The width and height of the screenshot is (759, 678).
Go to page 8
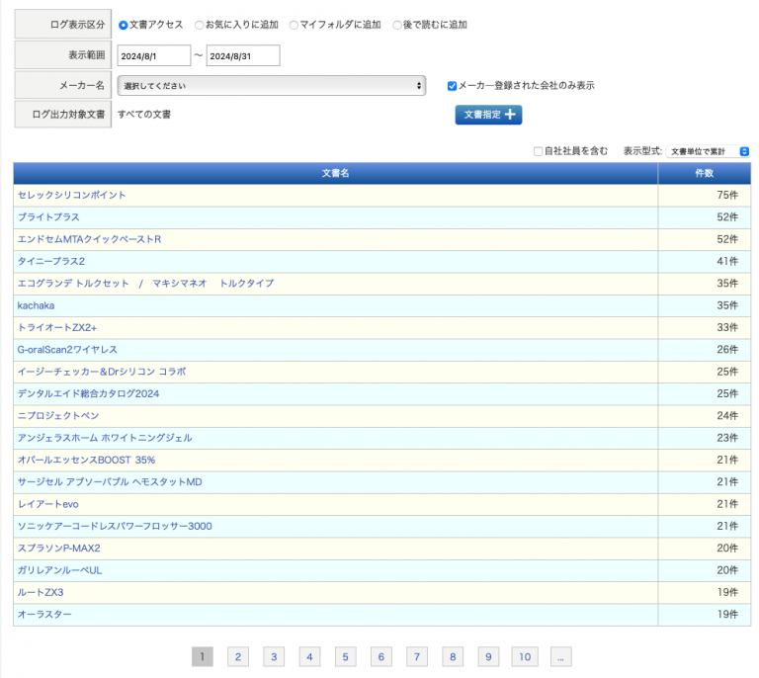point(453,656)
